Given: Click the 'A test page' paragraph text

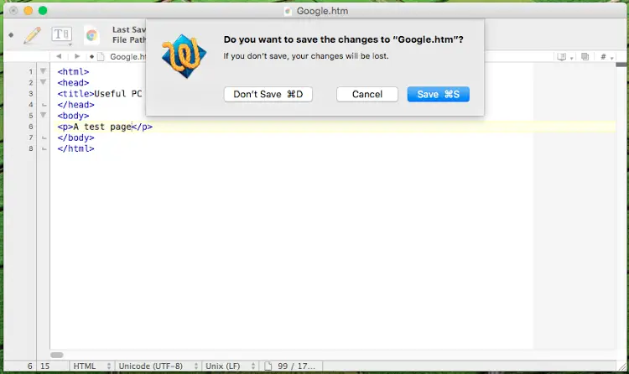Looking at the screenshot, I should [102, 127].
